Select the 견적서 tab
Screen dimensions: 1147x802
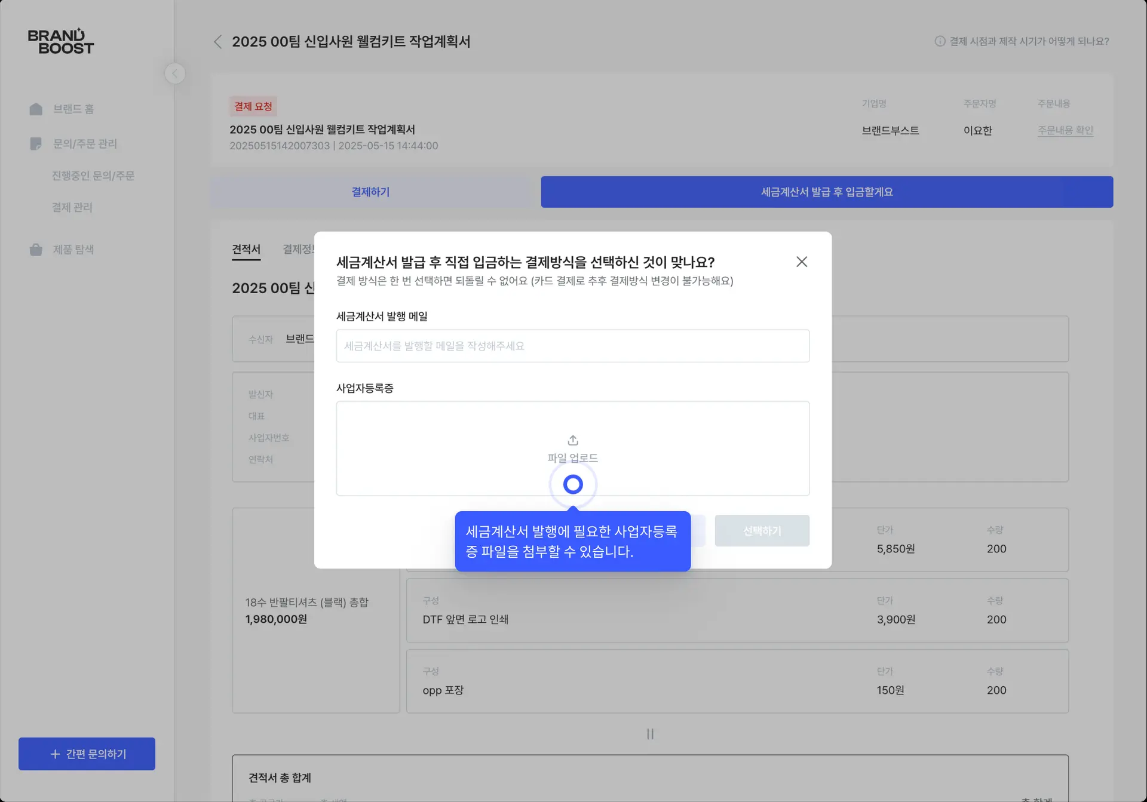[246, 250]
